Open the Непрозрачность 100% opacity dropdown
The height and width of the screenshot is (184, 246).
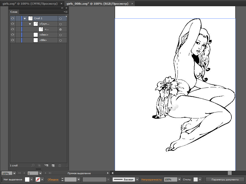point(179,180)
